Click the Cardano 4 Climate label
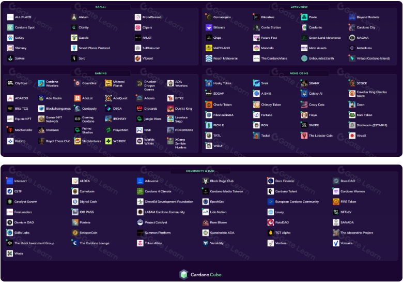The height and width of the screenshot is (282, 403). 158,191
